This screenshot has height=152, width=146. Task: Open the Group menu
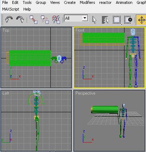pyautogui.click(x=41, y=2)
